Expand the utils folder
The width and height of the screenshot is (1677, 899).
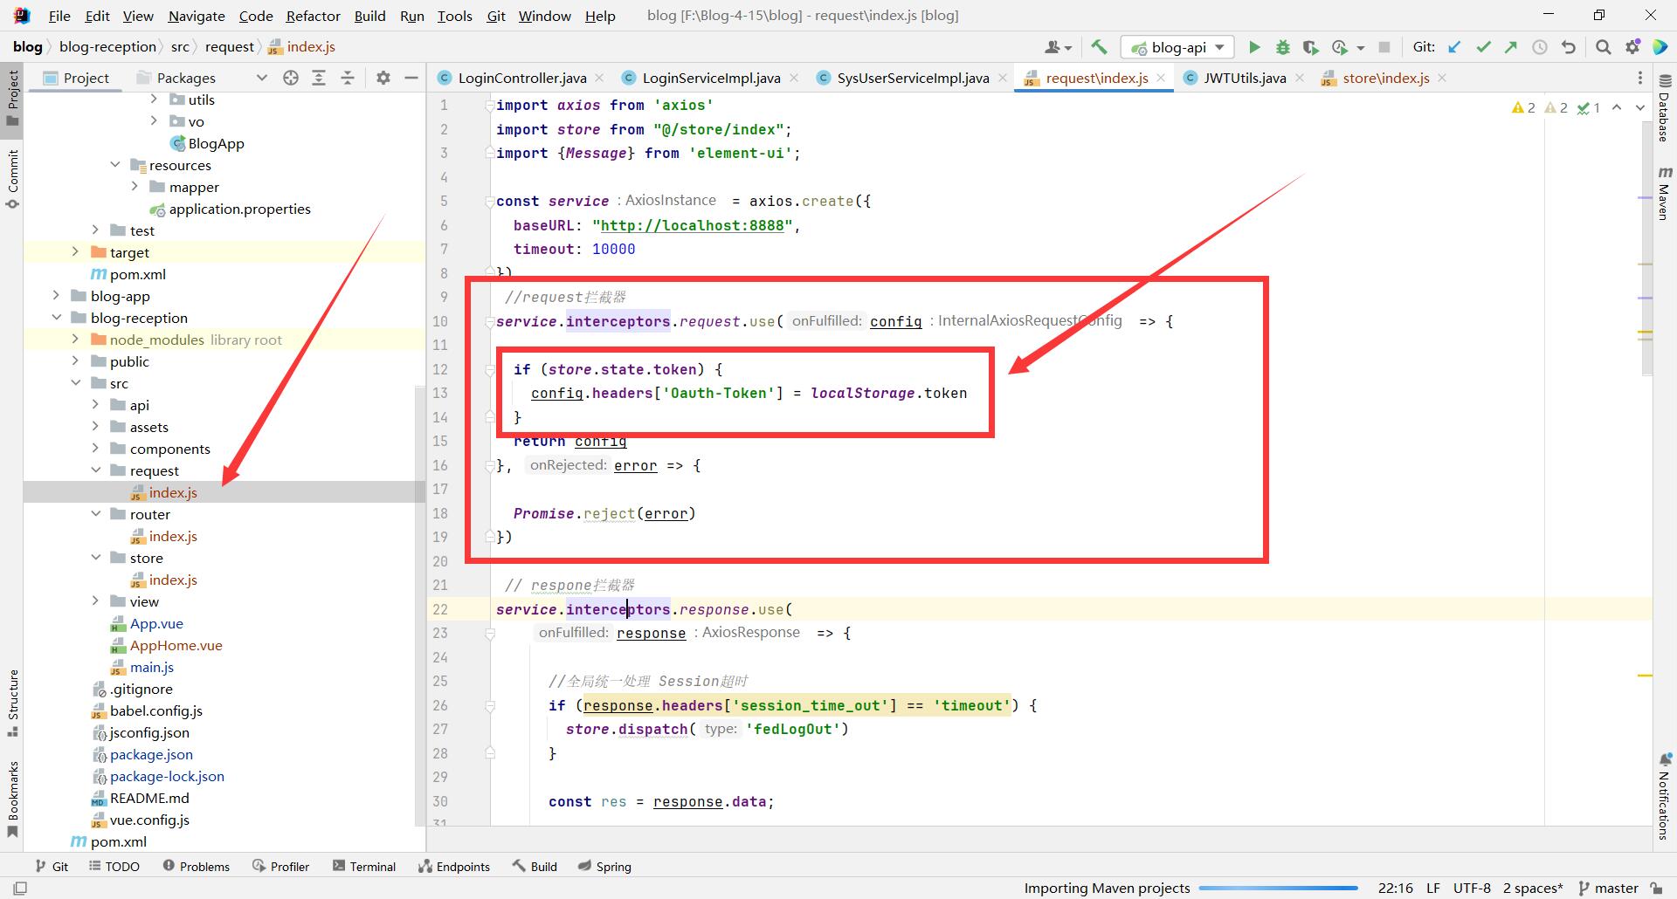[154, 99]
